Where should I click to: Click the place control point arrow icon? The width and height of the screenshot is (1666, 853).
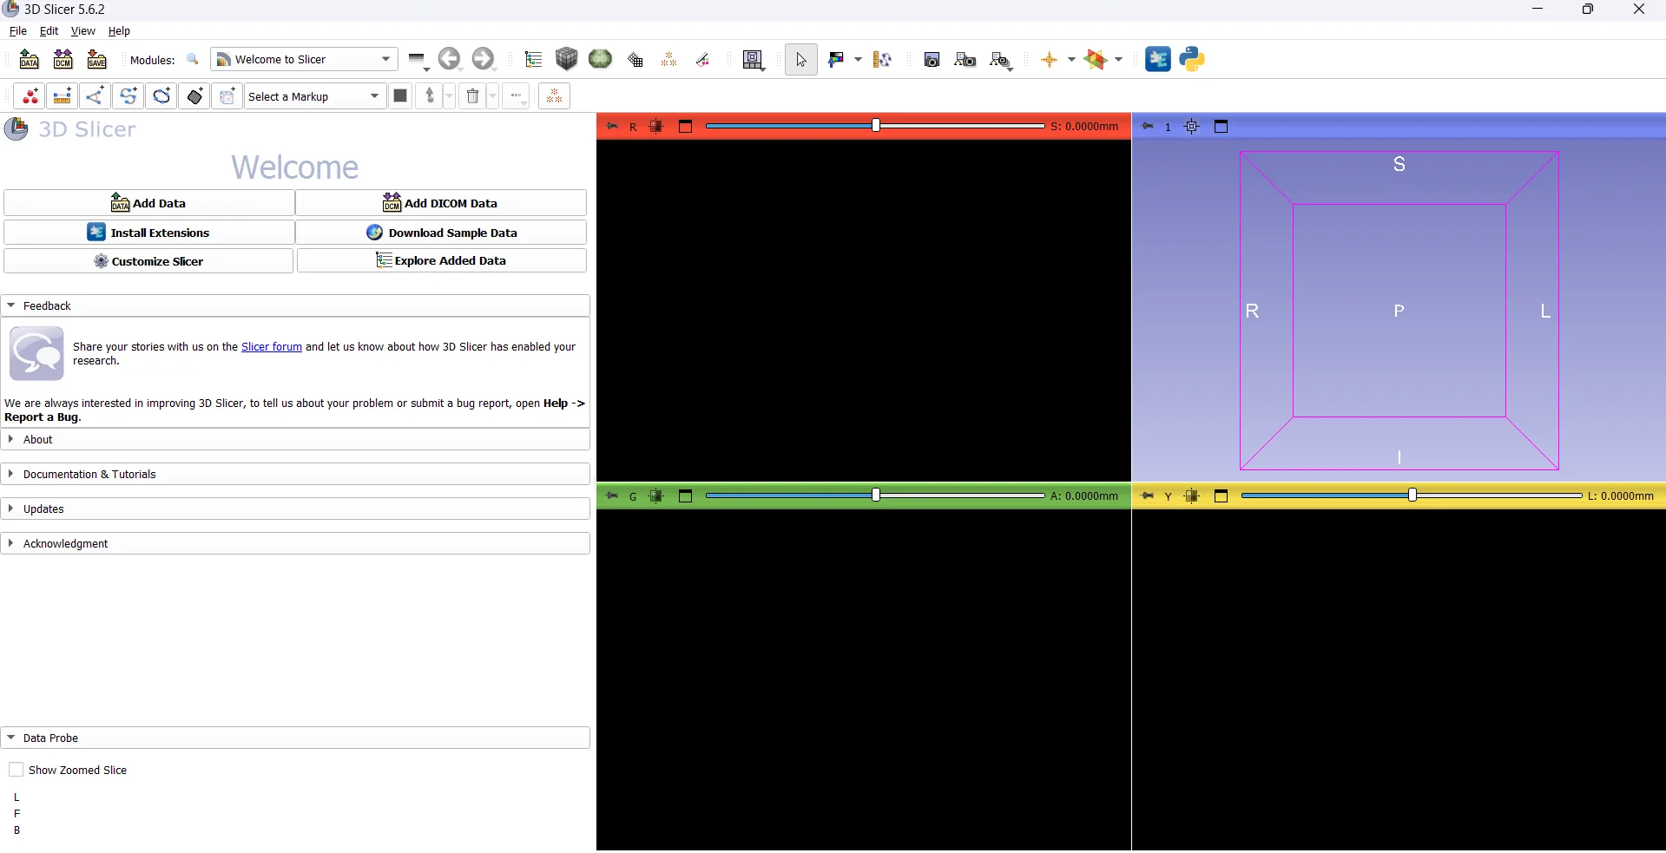coord(430,95)
